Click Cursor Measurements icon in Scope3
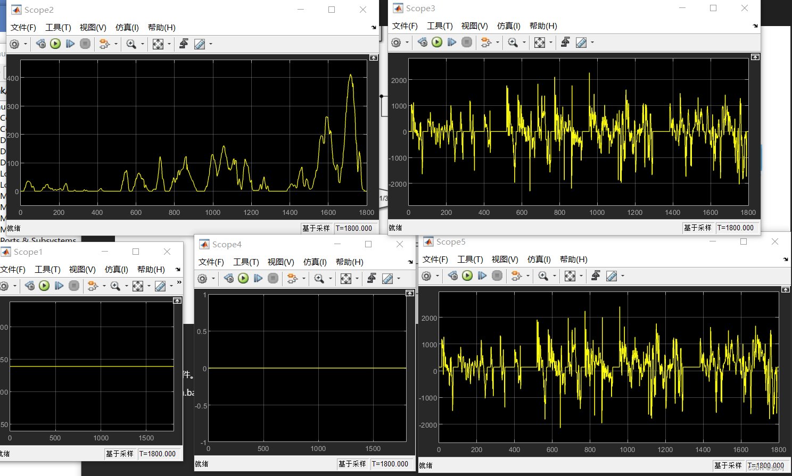This screenshot has width=792, height=476. [x=581, y=43]
